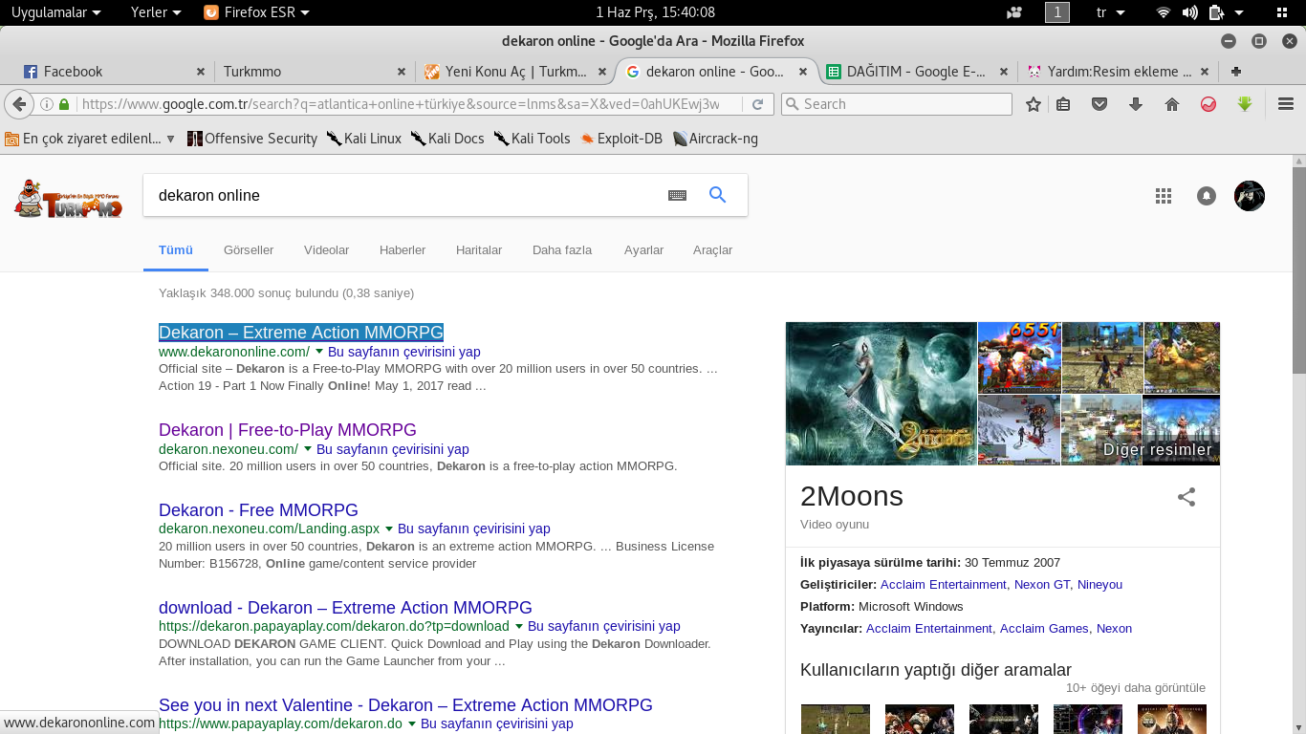Expand dropdown next to papayaplay download URL
The width and height of the screenshot is (1306, 734).
(x=519, y=626)
